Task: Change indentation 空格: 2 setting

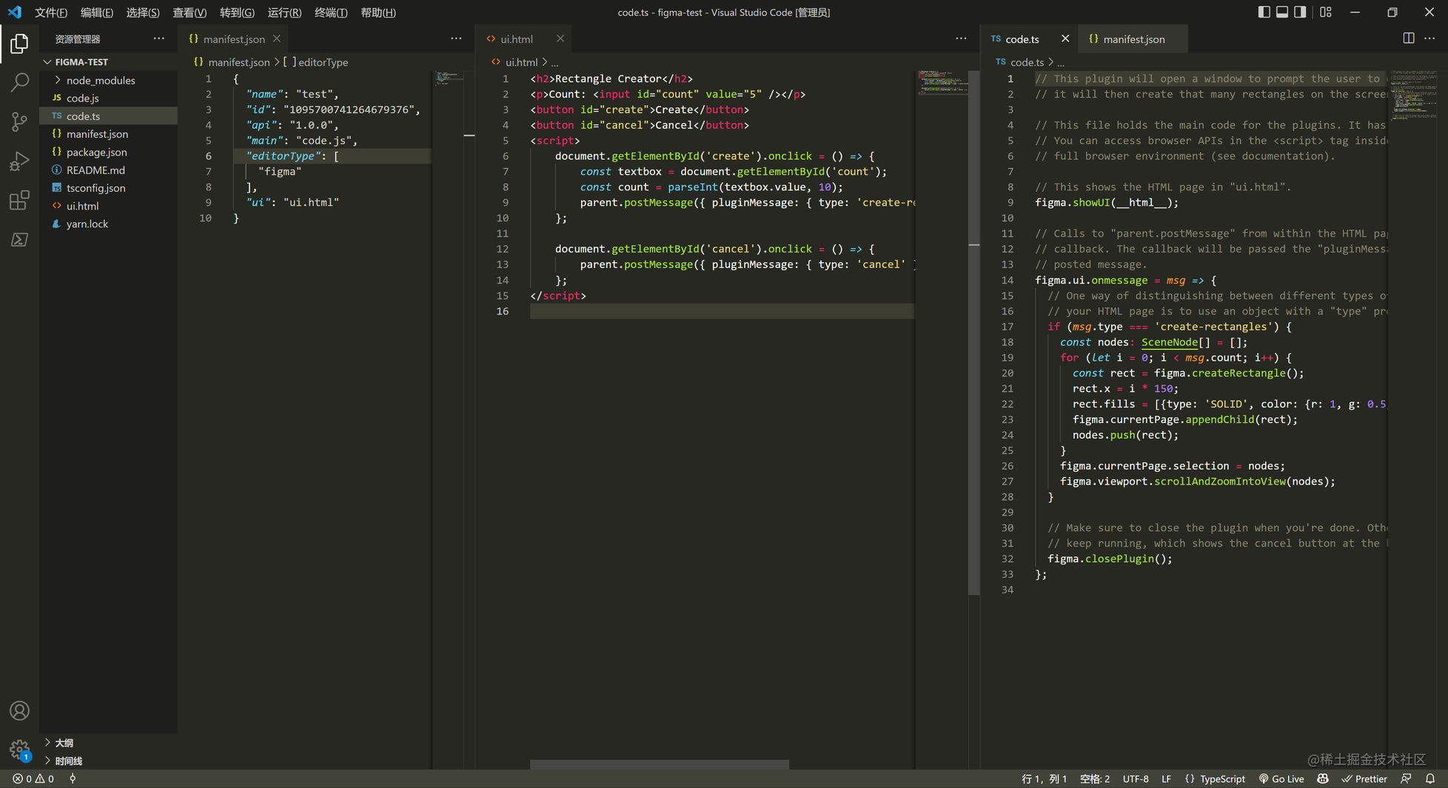Action: (1095, 778)
